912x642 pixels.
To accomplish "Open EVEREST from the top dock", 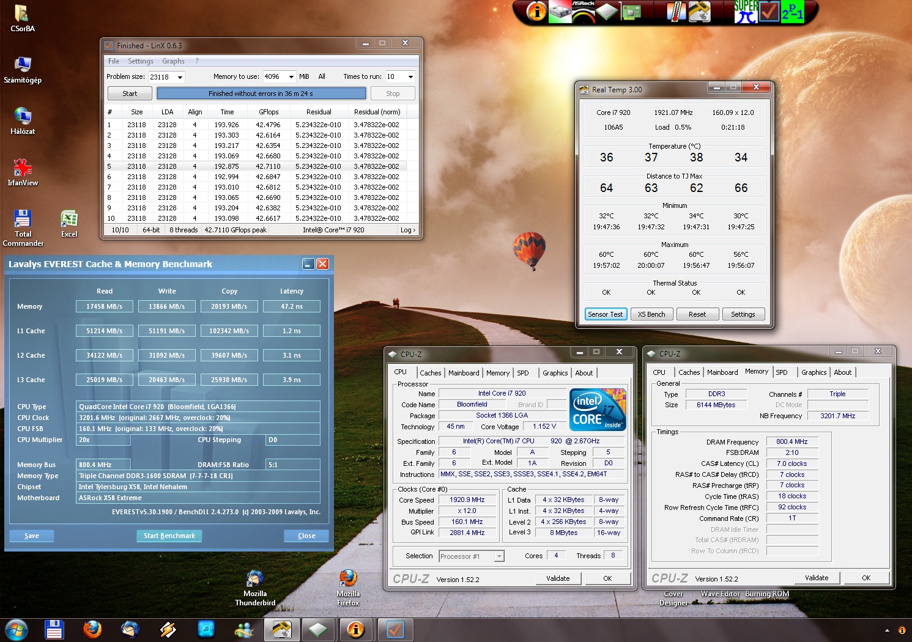I will pos(536,11).
